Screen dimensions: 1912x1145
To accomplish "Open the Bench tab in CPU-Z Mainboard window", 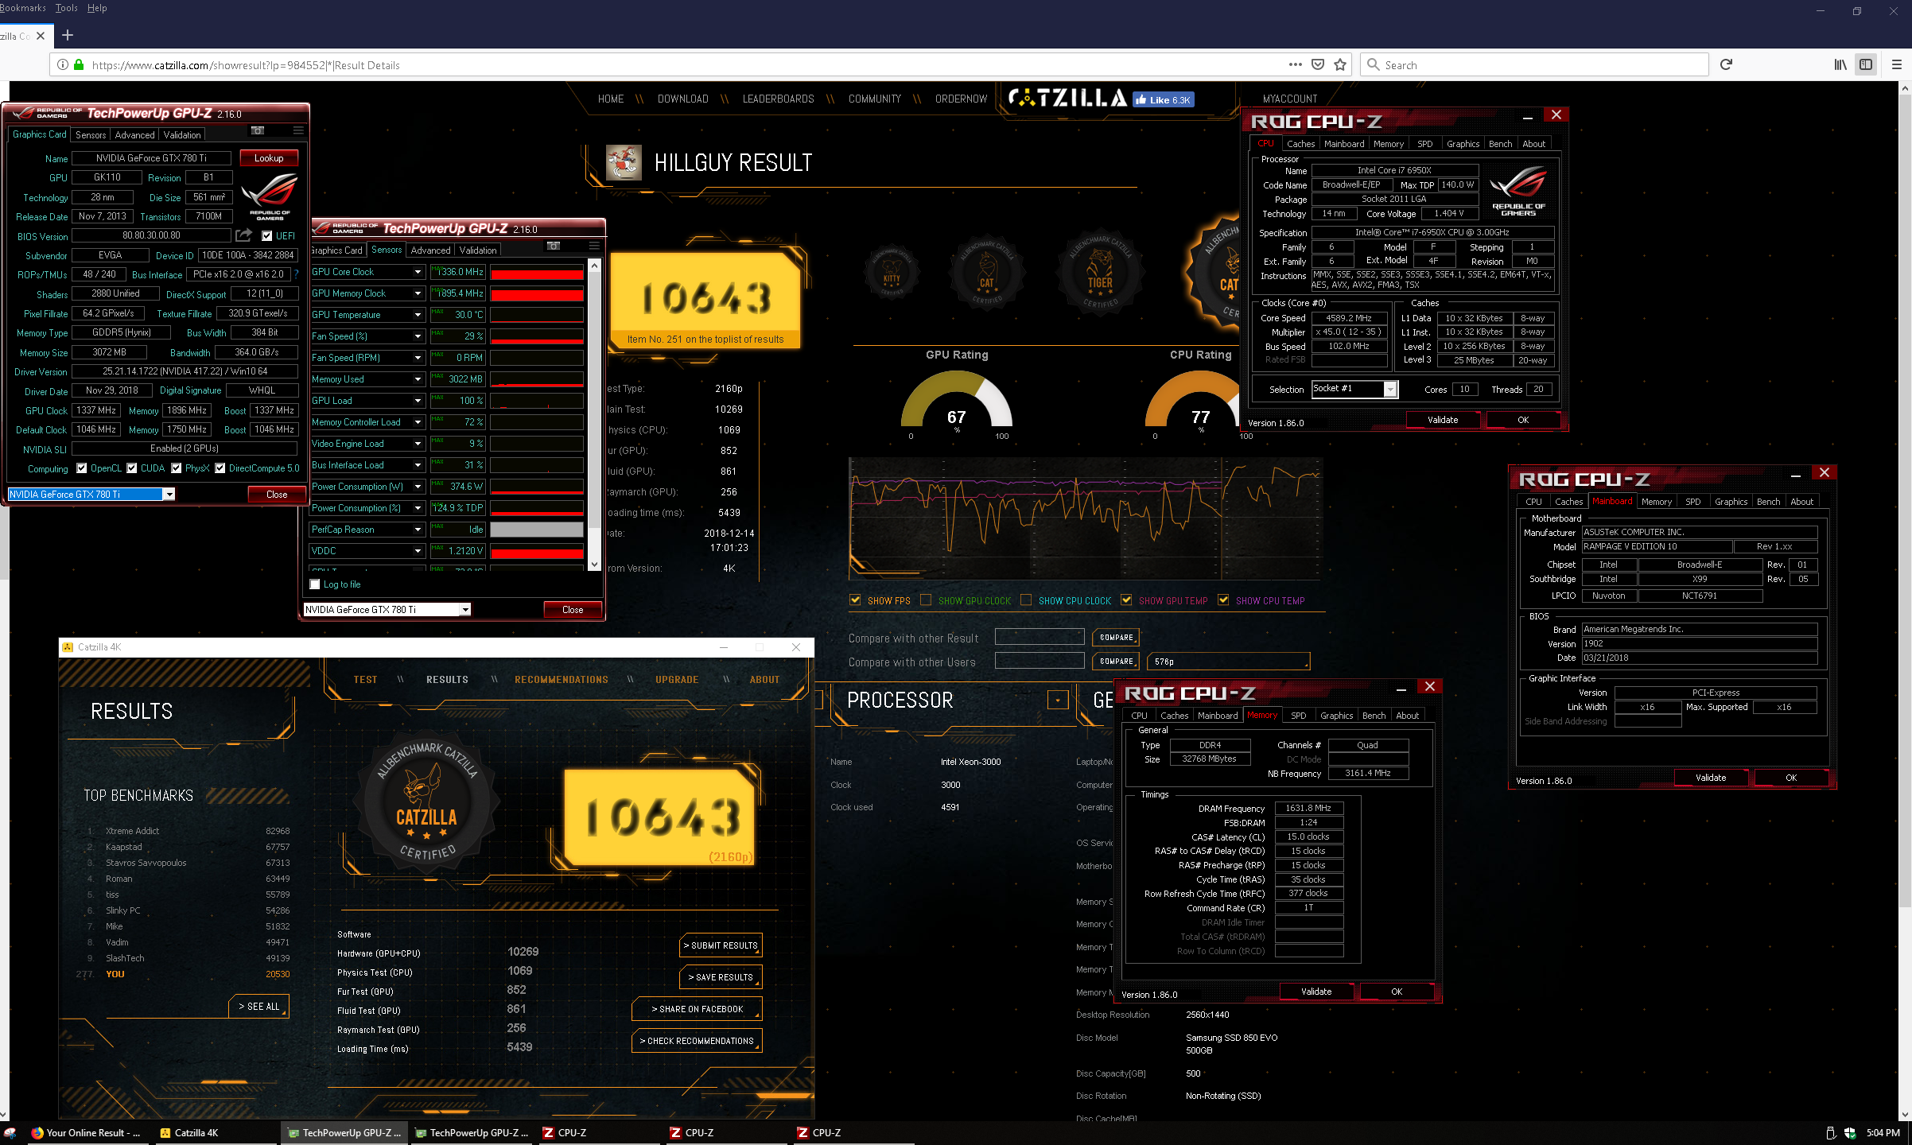I will point(1768,502).
